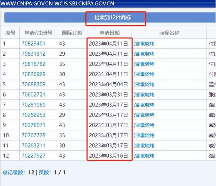
Task: Click 淄博烧烤 name link in row 6
Action: (x=144, y=95)
